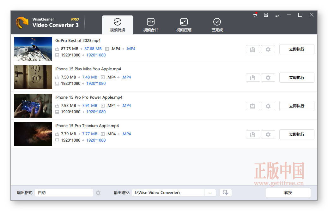Click the add video file icon button
The image size is (328, 211).
click(226, 193)
